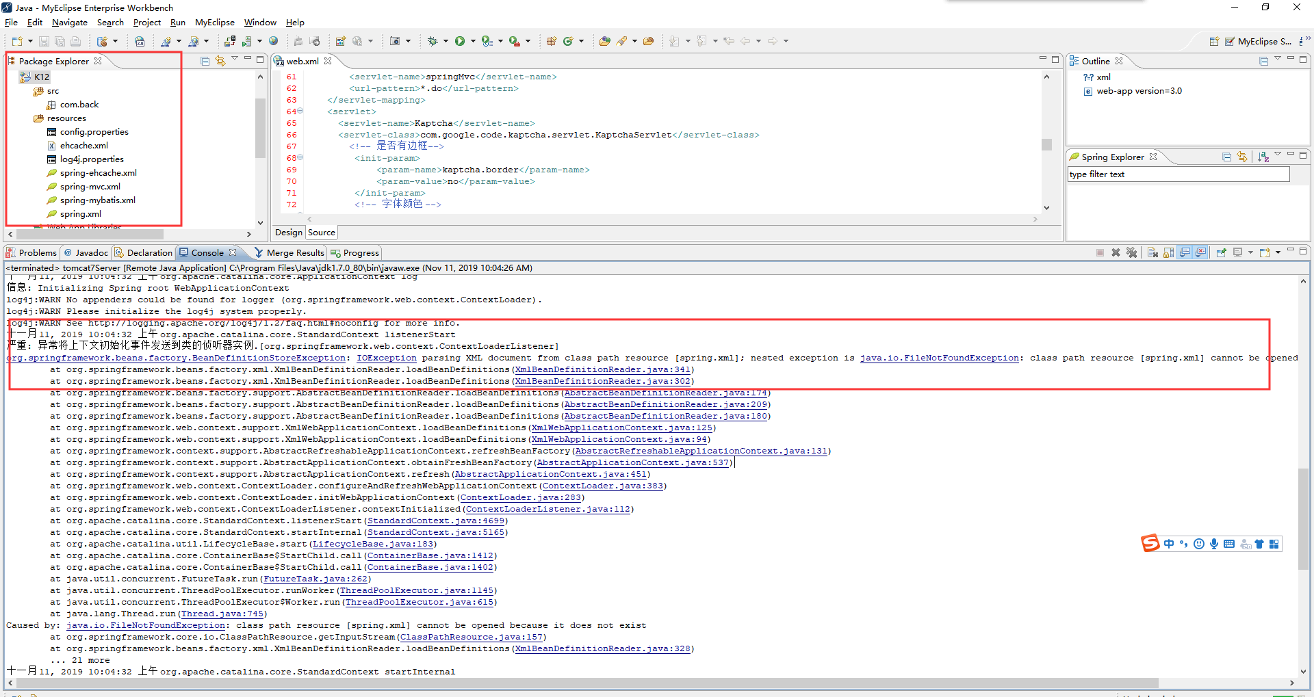Viewport: 1314px width, 697px height.
Task: Click the editor vertical scrollbar thumb
Action: (1046, 144)
